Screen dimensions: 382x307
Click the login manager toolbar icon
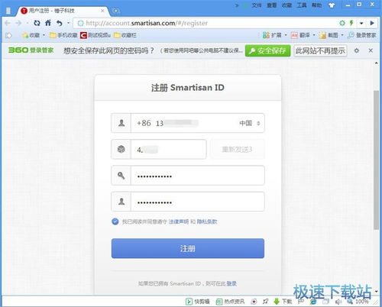pyautogui.click(x=362, y=35)
